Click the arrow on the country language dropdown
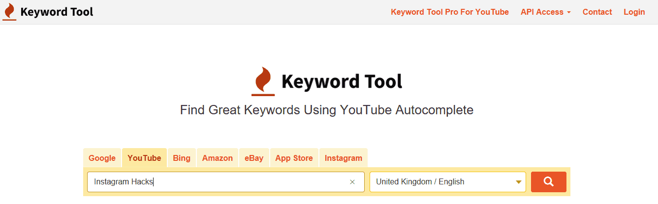This screenshot has width=658, height=204. [518, 182]
